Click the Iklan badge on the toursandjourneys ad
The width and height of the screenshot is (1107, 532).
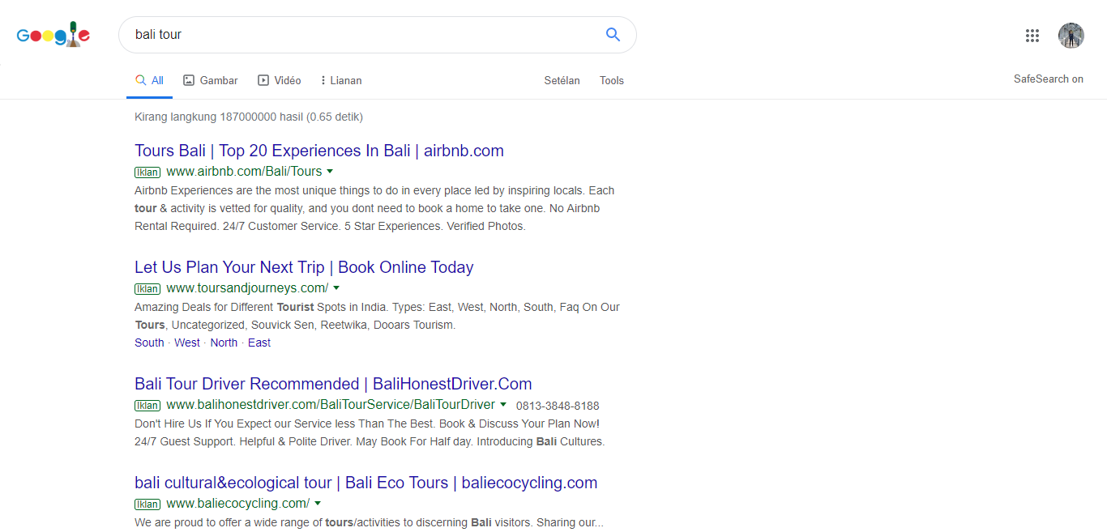[147, 289]
